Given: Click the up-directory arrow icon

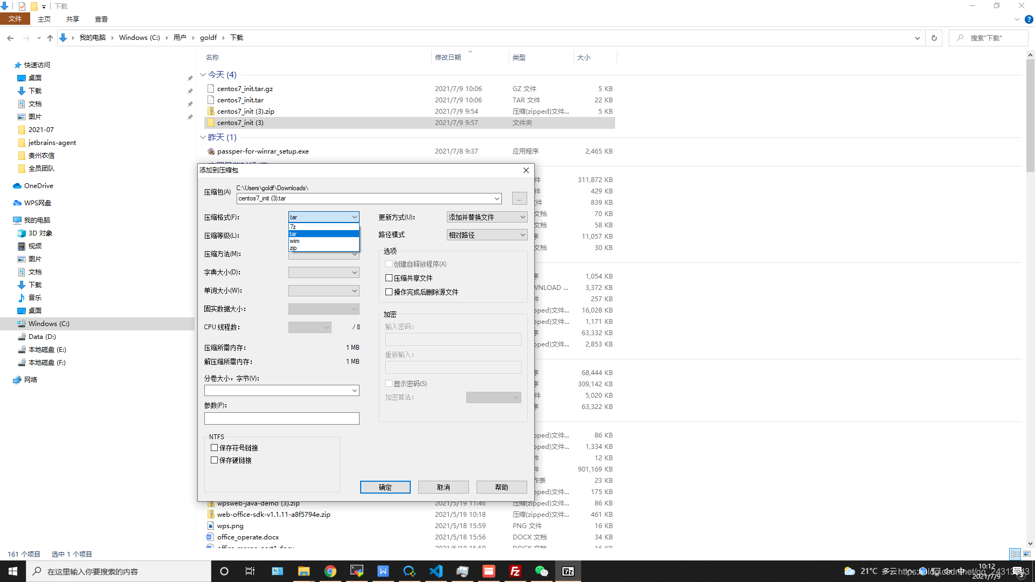Looking at the screenshot, I should (x=50, y=38).
